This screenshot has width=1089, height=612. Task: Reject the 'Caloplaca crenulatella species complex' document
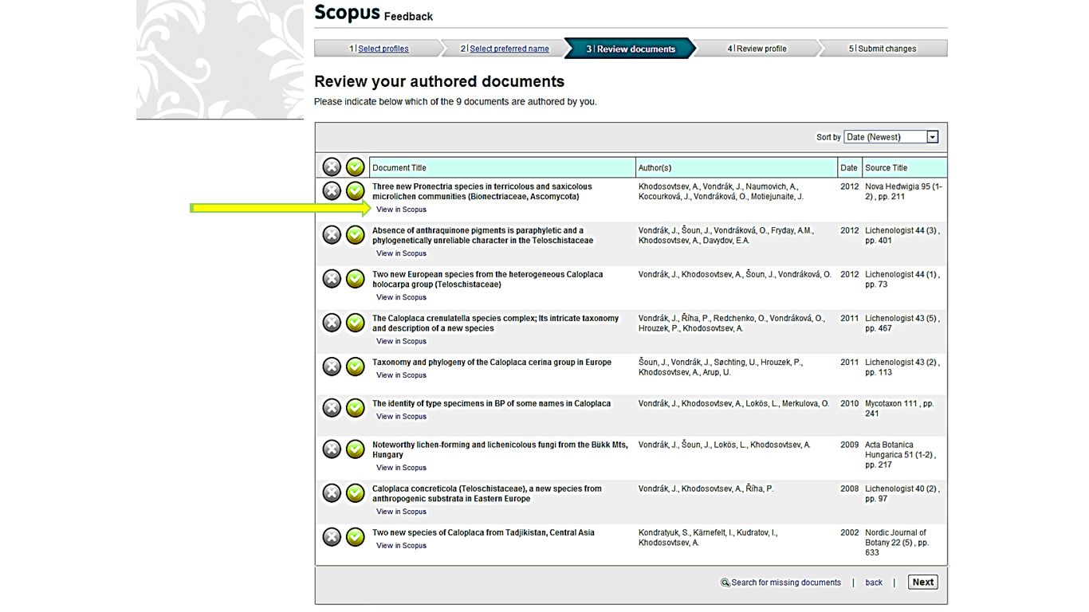[x=332, y=323]
